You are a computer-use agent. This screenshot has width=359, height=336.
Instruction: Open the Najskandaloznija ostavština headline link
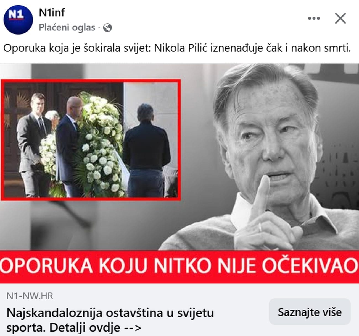[110, 320]
